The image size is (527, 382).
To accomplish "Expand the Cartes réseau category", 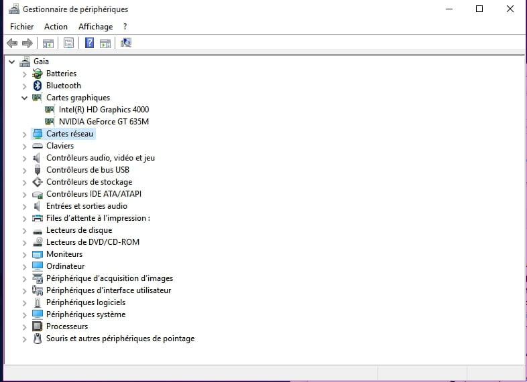I will (24, 134).
